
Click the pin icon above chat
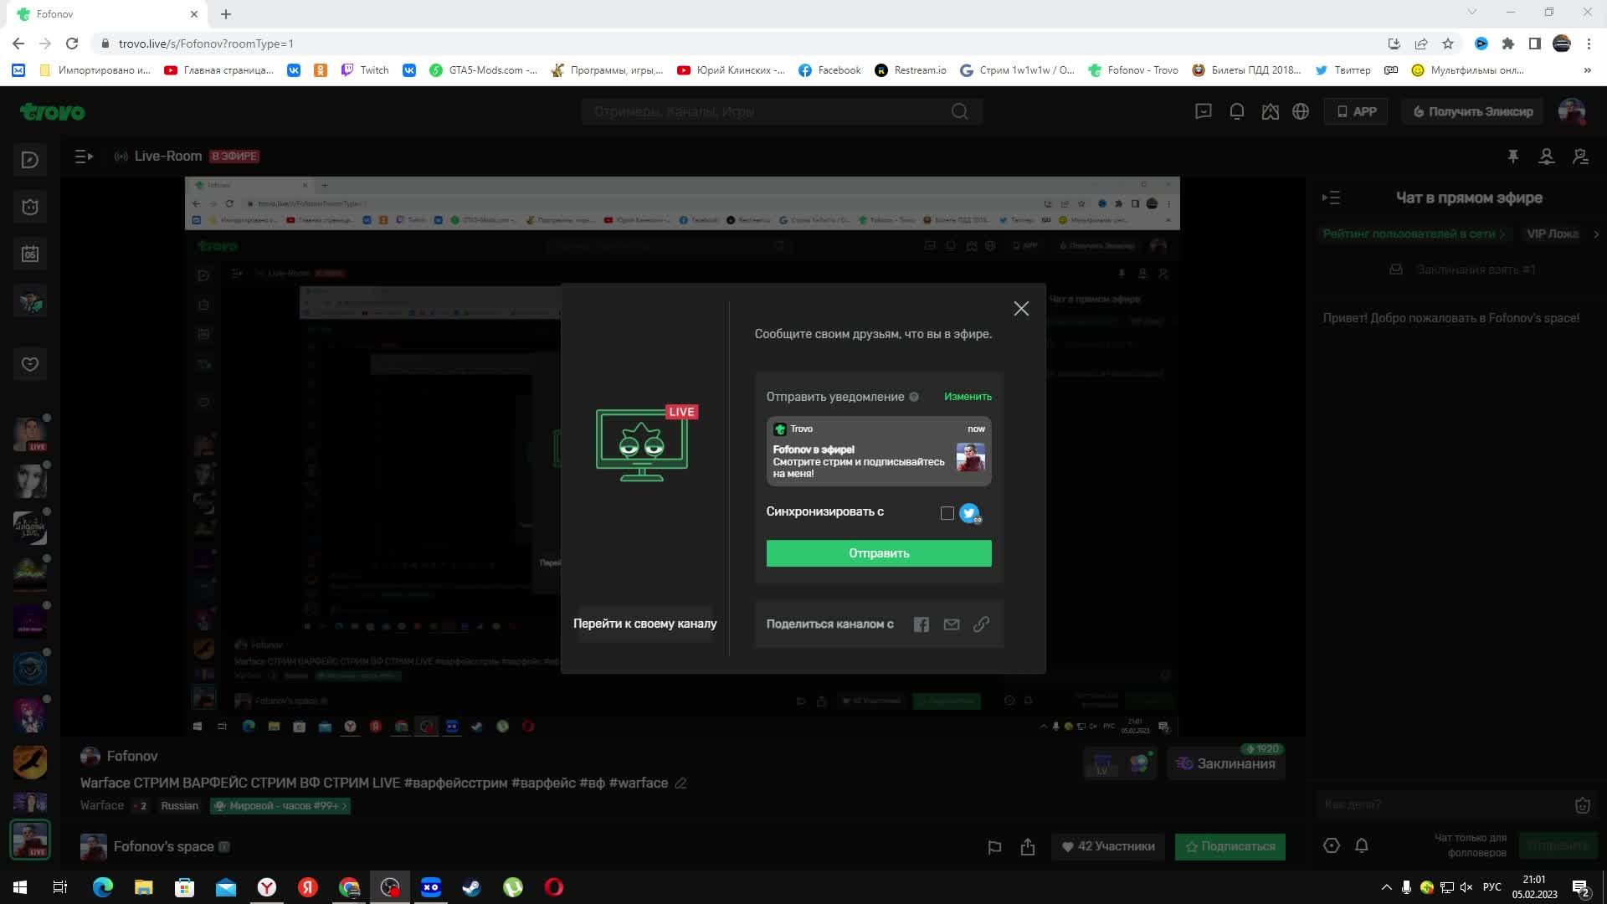(x=1513, y=157)
